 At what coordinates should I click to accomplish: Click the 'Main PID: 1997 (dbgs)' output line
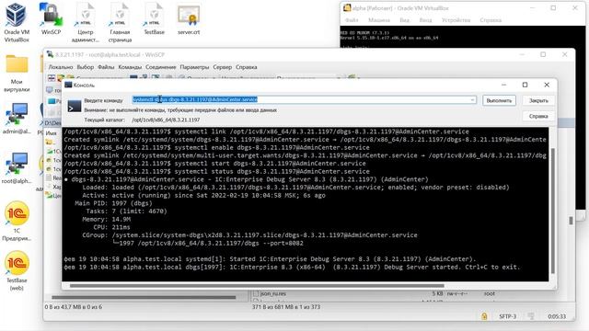[x=113, y=203]
